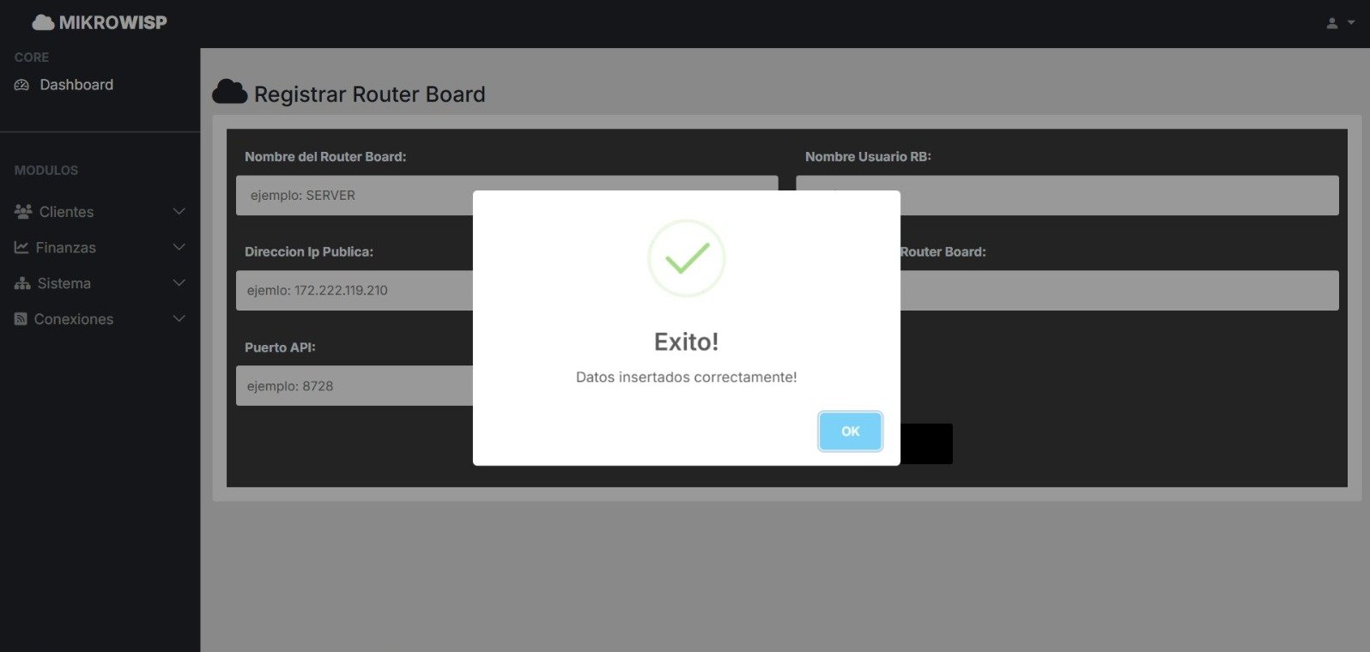Click the Nombre Usuario RB field
Image resolution: width=1370 pixels, height=652 pixels.
(1116, 196)
